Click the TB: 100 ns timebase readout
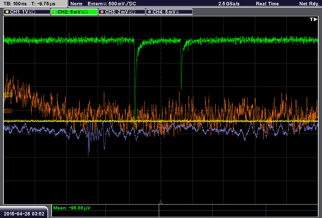 tap(15, 4)
